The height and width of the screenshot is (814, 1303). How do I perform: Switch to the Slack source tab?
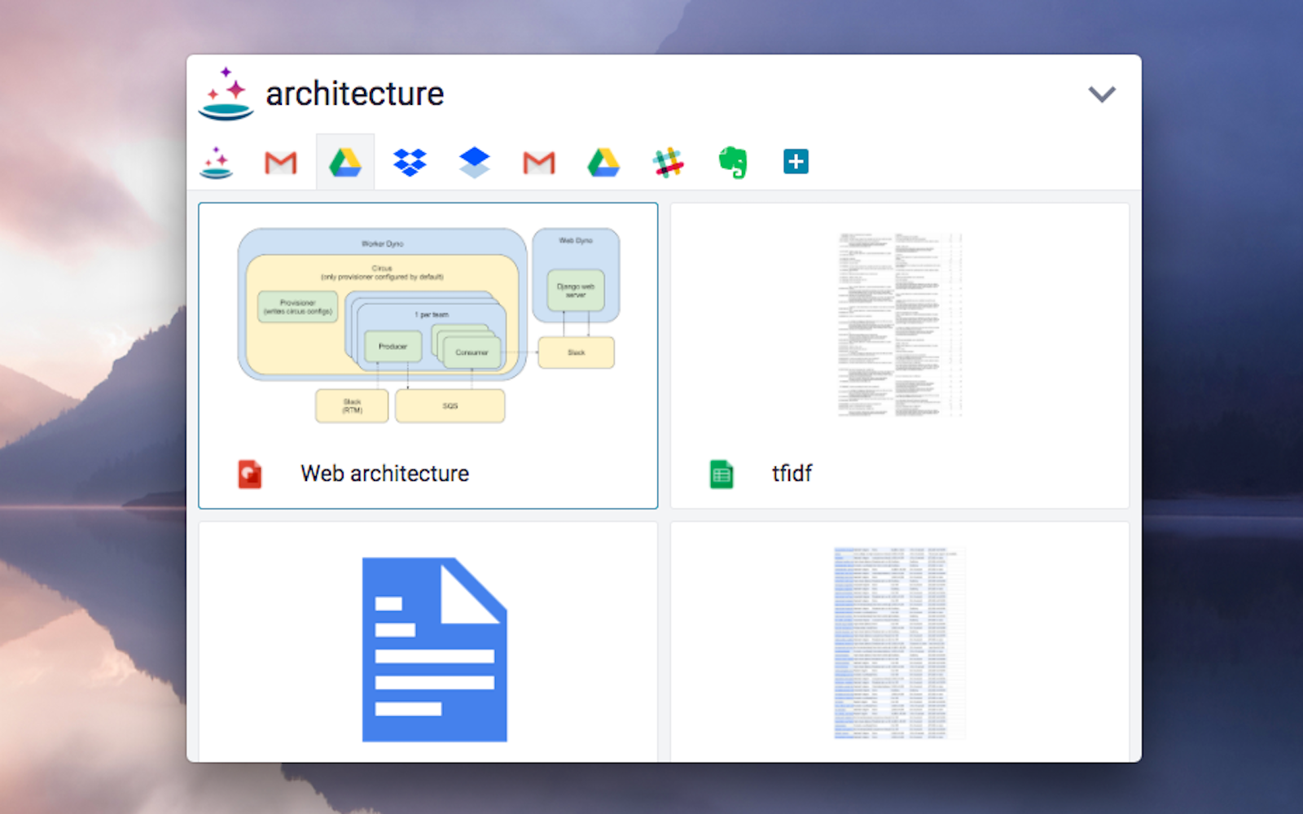point(668,162)
